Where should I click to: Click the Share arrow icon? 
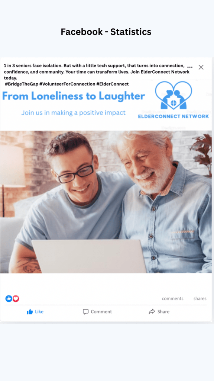[x=152, y=311]
